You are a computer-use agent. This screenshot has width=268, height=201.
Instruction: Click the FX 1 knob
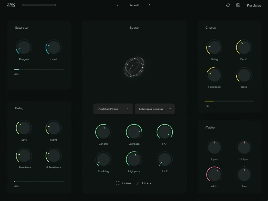(165, 131)
